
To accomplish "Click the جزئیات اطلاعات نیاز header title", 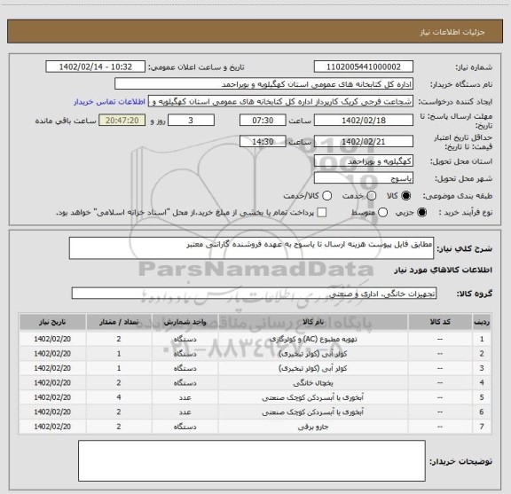I will click(x=452, y=32).
